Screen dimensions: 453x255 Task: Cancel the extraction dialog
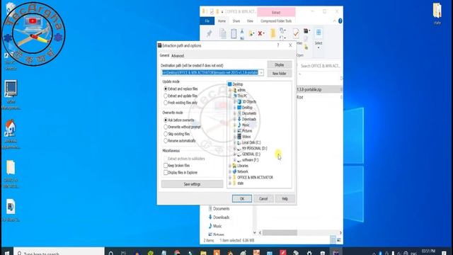(263, 198)
